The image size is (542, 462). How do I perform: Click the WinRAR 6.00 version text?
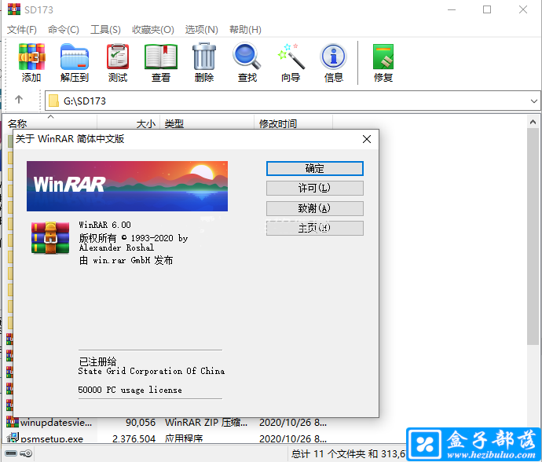[x=104, y=225]
